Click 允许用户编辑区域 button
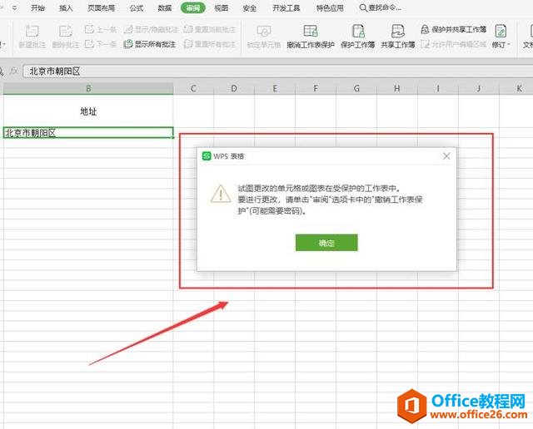533x429 pixels. (x=453, y=44)
